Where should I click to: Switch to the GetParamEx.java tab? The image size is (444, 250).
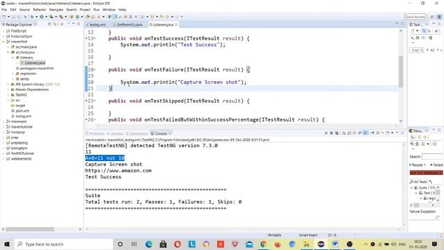129,25
